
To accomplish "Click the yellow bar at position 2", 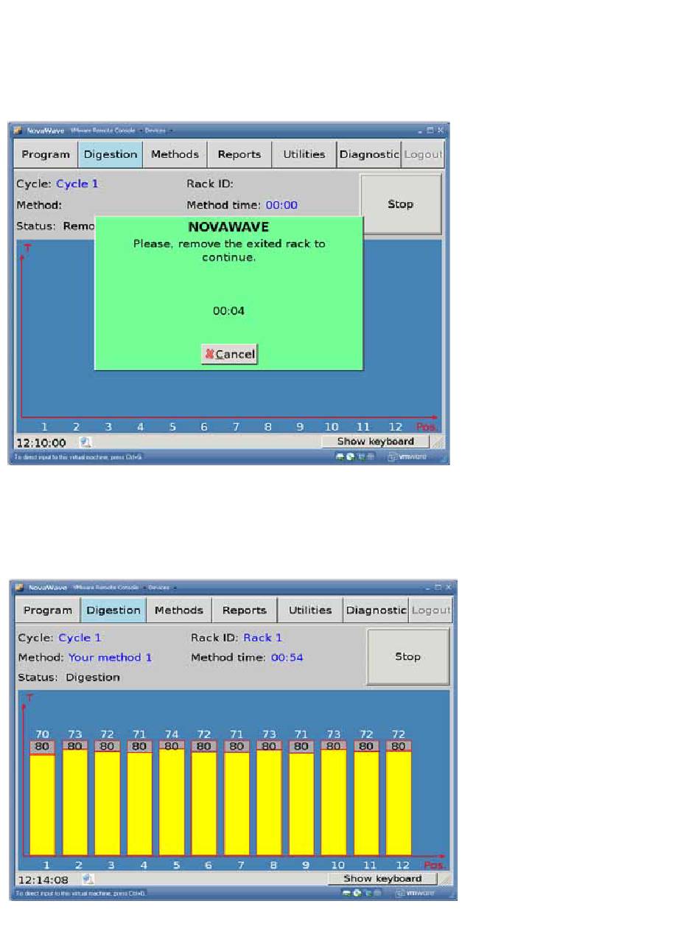I will click(x=75, y=802).
